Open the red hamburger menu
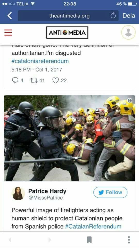139x248 pixels. coord(8,33)
